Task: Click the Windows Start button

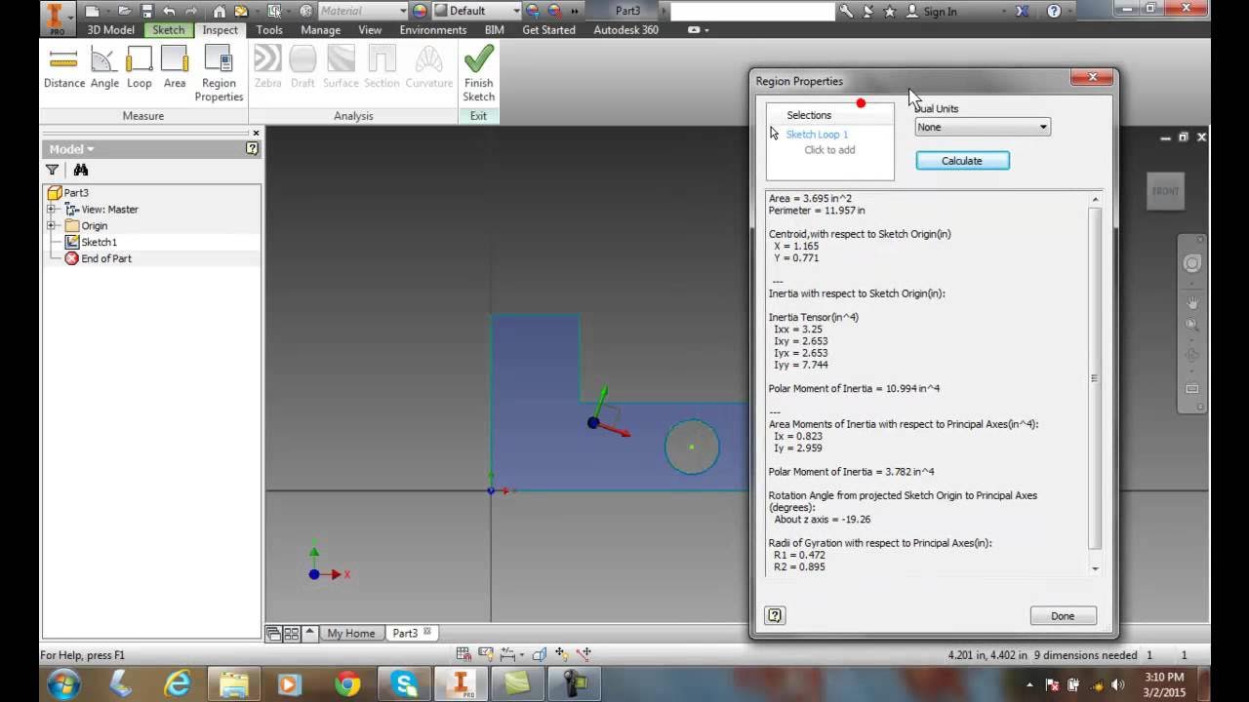Action: coord(63,683)
